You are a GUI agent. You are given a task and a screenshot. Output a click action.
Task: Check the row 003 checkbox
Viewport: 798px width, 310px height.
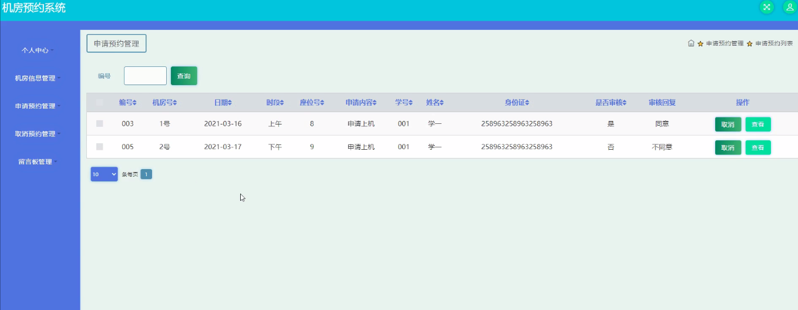[100, 124]
